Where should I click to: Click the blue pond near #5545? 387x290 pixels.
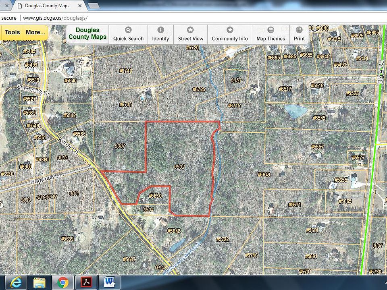[x=295, y=111]
